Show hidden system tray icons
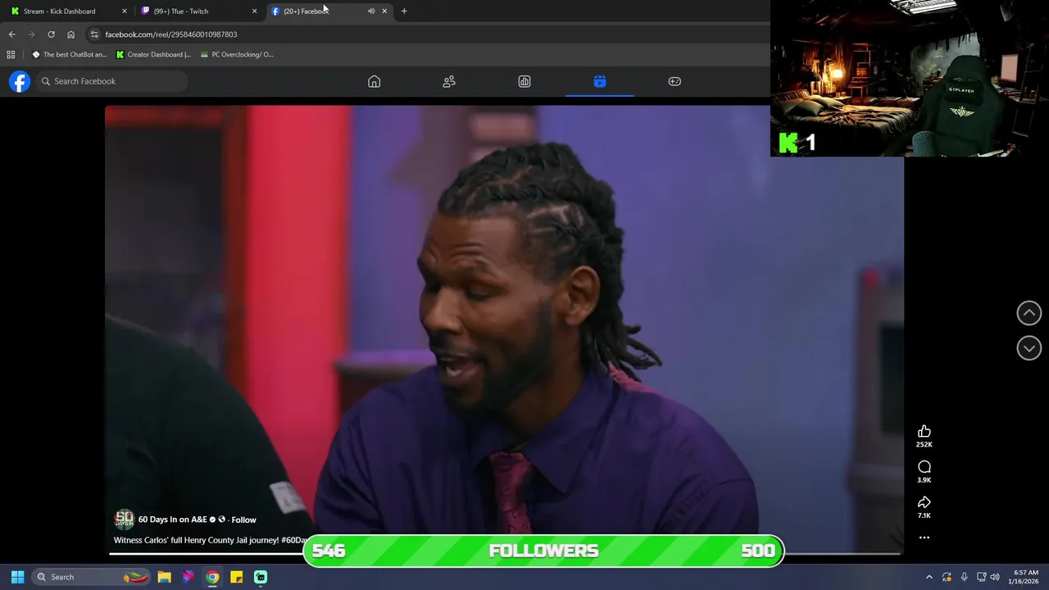Viewport: 1049px width, 590px height. (929, 577)
